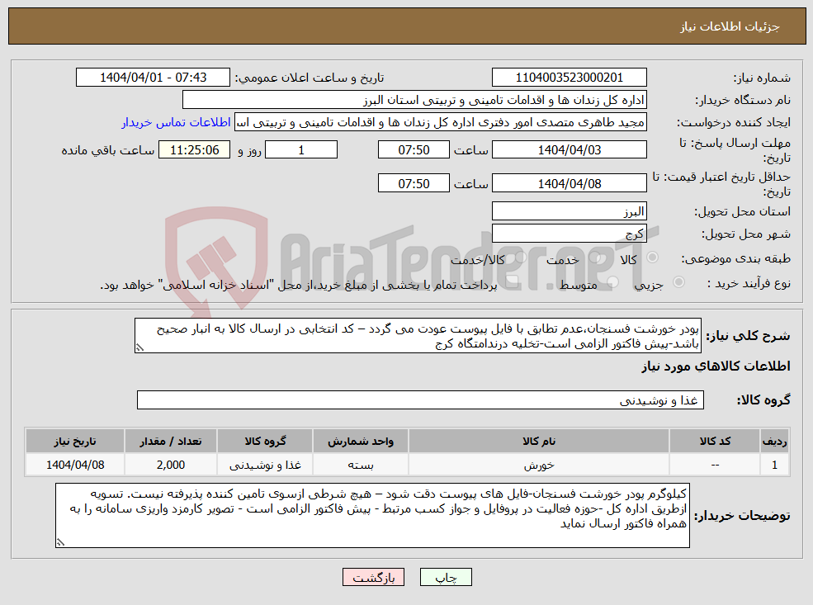Click the تعداد / مقدار column header
Viewport: 813px width, 605px height.
(x=171, y=442)
